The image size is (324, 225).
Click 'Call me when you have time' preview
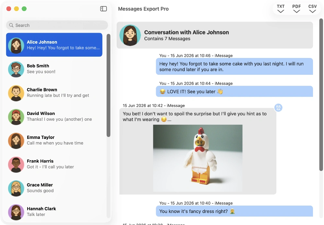click(55, 143)
